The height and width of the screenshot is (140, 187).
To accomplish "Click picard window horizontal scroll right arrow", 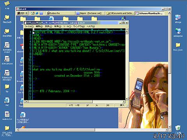I will click(167, 130).
